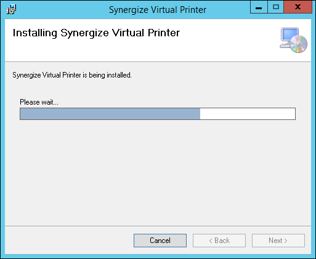Image resolution: width=316 pixels, height=259 pixels.
Task: Click the title bar space between icon and title
Action: (x=62, y=9)
